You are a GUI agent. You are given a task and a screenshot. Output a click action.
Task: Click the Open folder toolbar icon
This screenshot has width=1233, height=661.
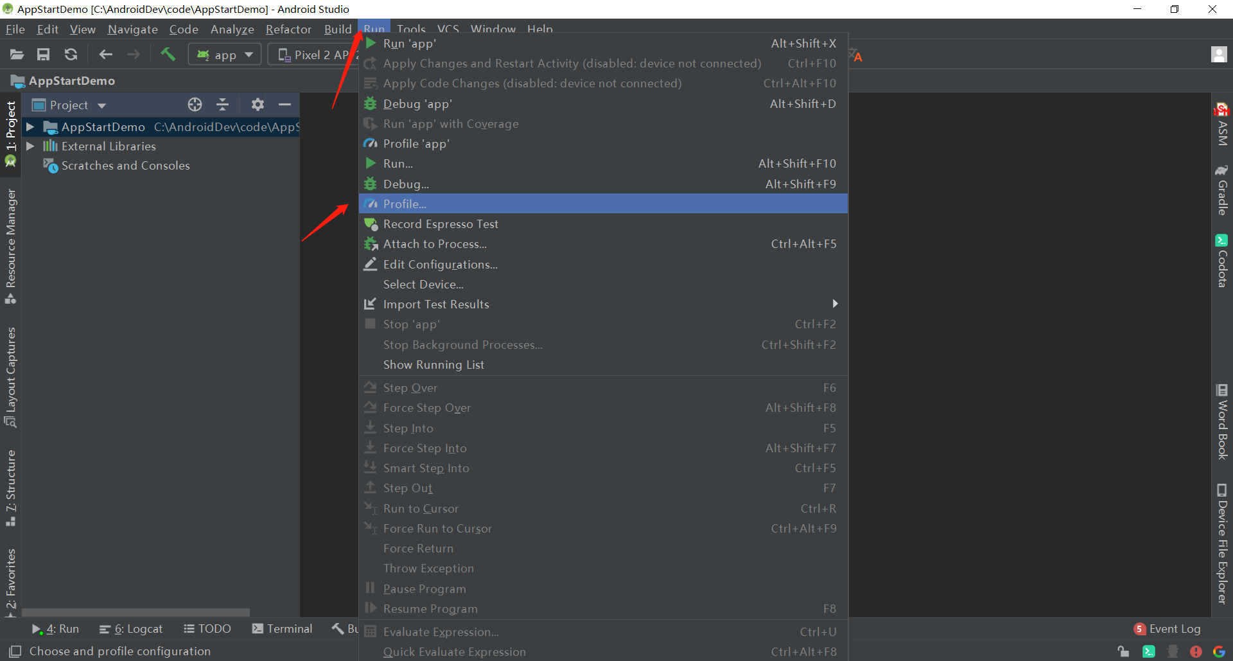[x=17, y=55]
